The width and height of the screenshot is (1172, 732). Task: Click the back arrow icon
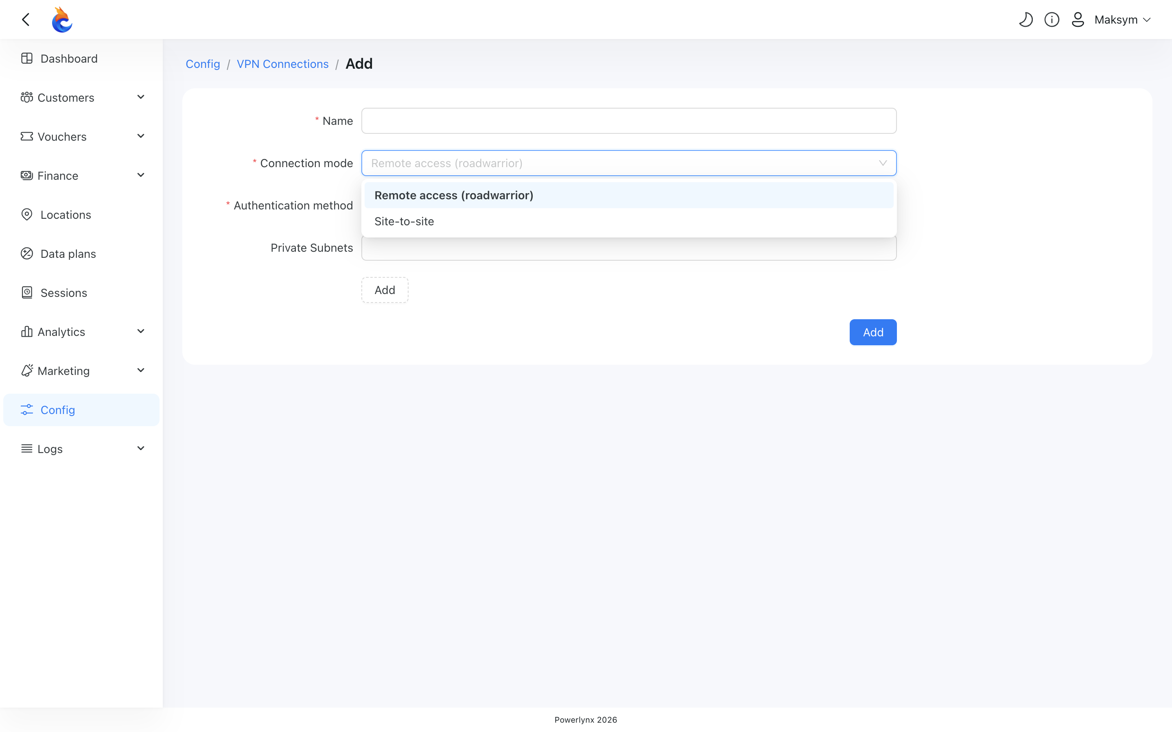click(x=26, y=20)
